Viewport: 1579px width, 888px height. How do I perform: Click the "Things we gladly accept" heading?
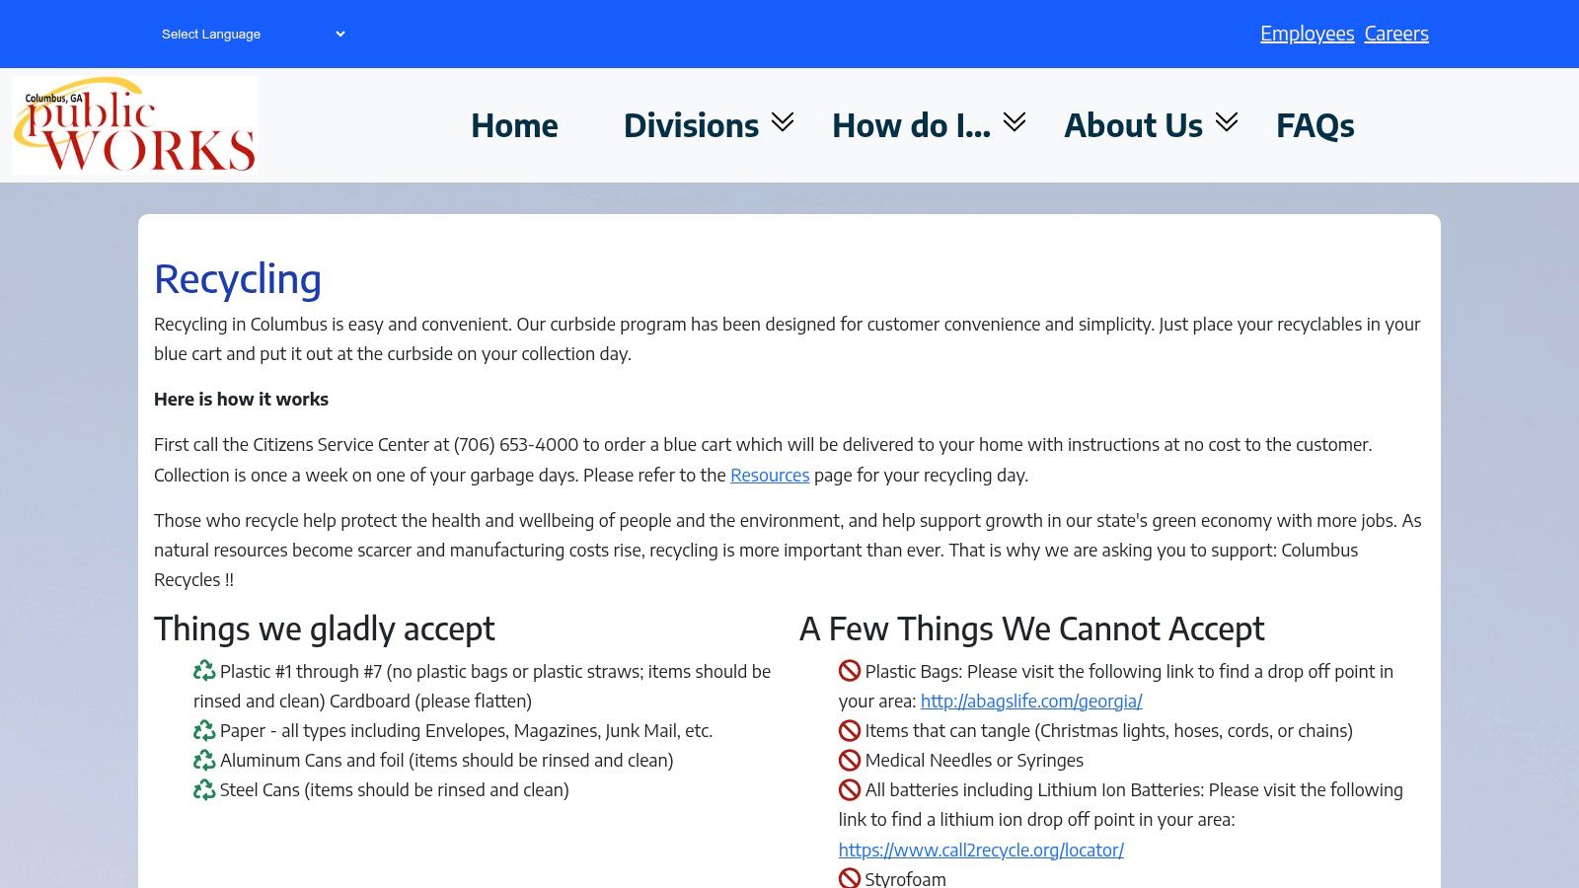(x=325, y=629)
